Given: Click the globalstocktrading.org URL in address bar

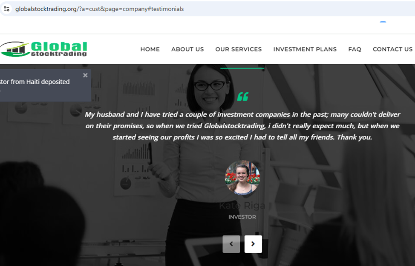Looking at the screenshot, I should (x=99, y=9).
